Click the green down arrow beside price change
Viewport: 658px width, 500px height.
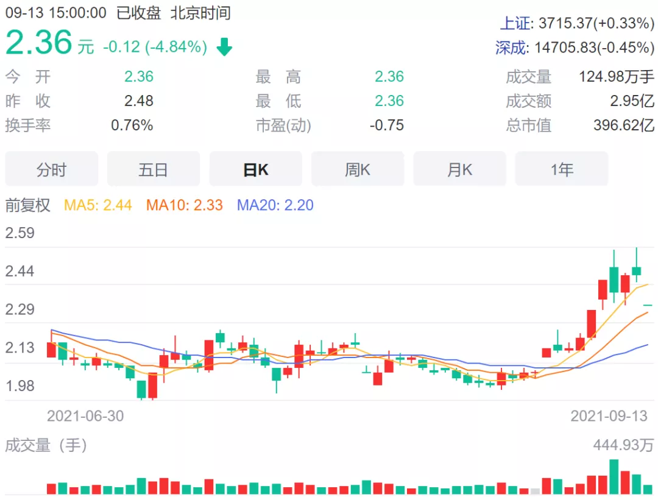coord(225,47)
